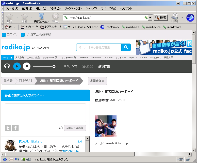This screenshot has height=163, width=197.
Task: Click the 週間番組表 button
Action: 97,81
